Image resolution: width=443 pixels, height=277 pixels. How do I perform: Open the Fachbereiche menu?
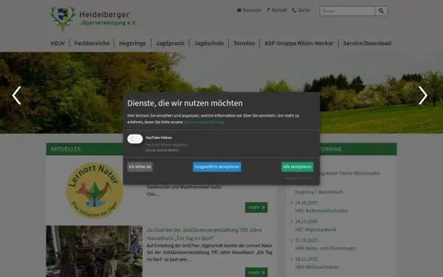point(92,44)
